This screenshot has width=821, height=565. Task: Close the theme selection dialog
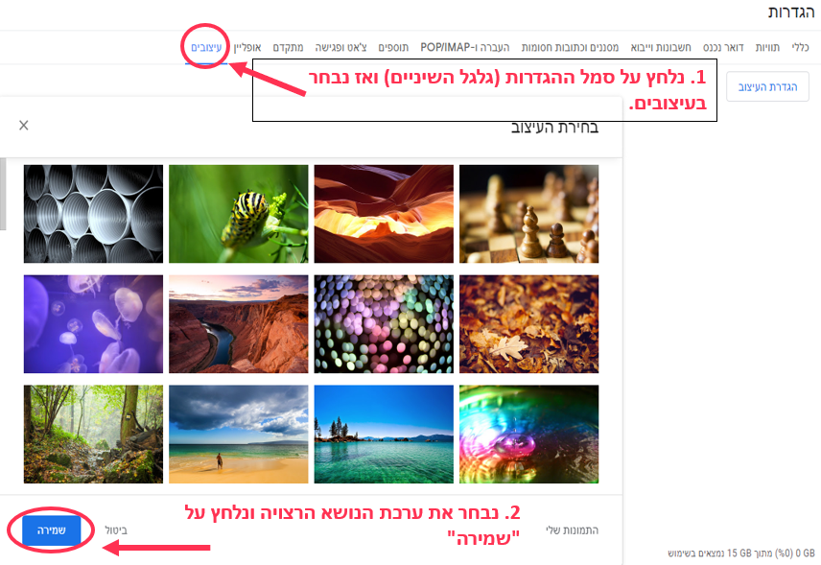pos(24,125)
